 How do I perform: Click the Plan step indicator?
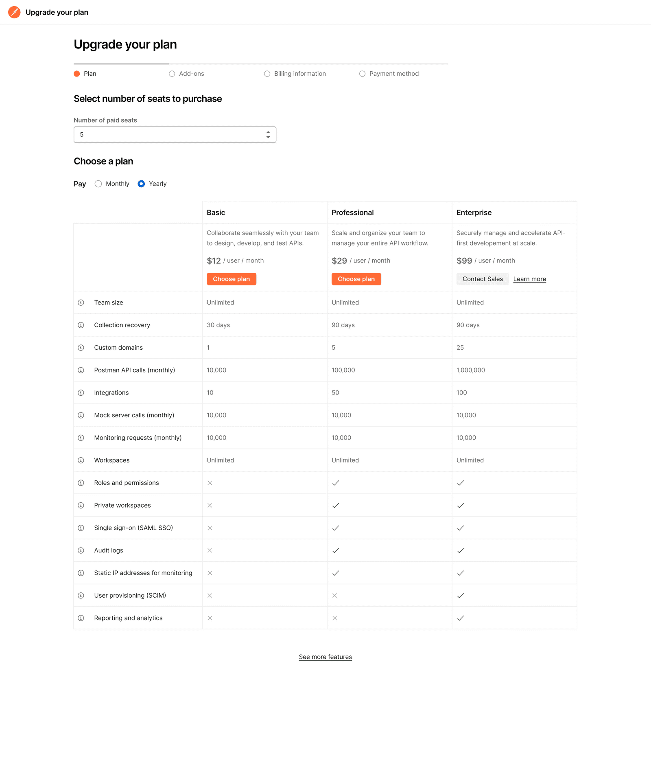pyautogui.click(x=85, y=74)
